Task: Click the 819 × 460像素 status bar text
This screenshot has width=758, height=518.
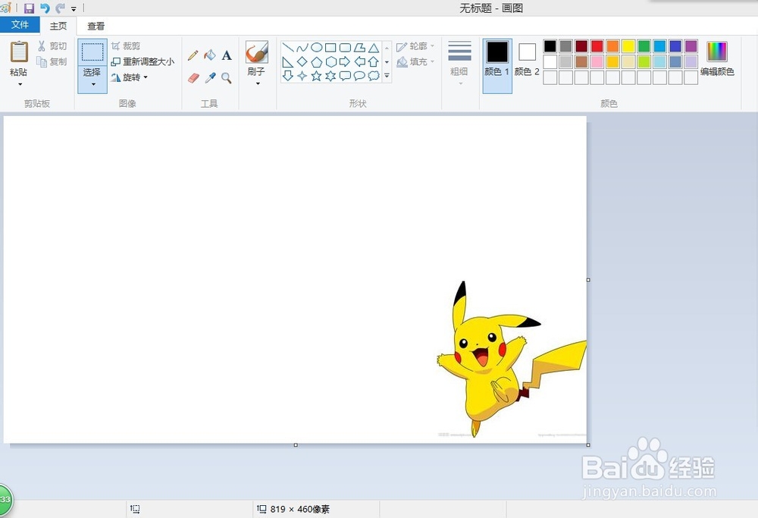Action: 299,510
